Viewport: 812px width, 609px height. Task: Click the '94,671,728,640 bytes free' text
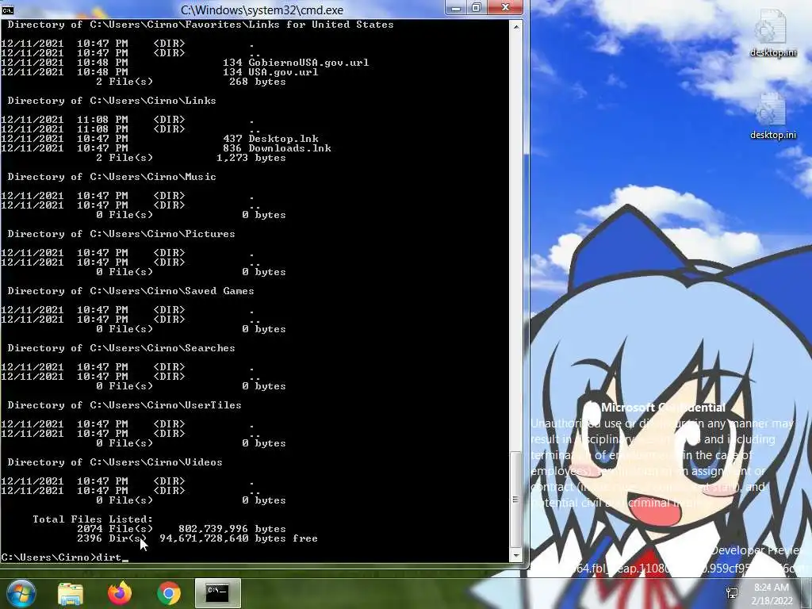click(x=238, y=538)
